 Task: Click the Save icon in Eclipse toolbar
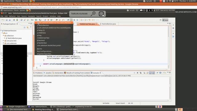pos(7,20)
